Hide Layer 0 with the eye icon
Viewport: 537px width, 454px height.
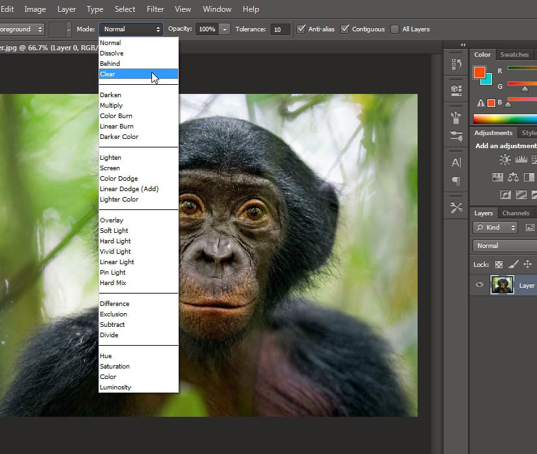(x=480, y=284)
